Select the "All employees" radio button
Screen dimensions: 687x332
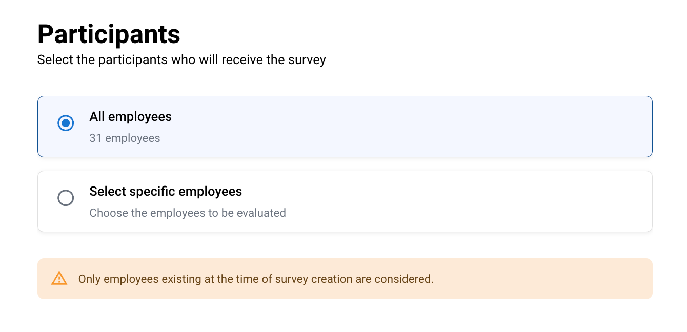(x=66, y=123)
